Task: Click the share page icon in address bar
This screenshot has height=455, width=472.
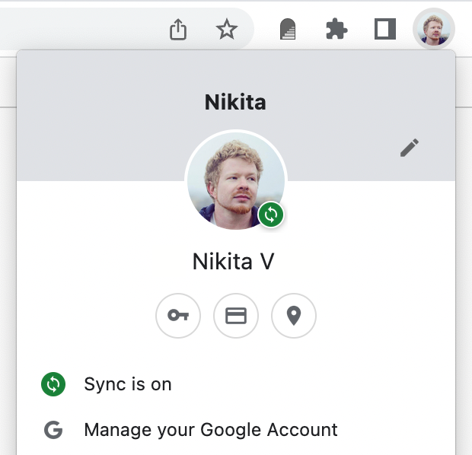Action: click(178, 29)
